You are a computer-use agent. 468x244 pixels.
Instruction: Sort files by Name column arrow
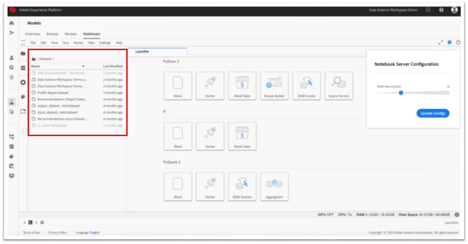click(x=83, y=66)
